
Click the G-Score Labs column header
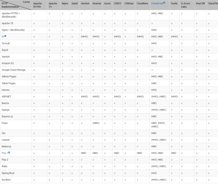pyautogui.click(x=186, y=5)
